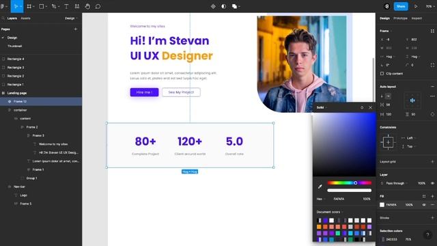Switch to the Prototype tab

pyautogui.click(x=400, y=18)
